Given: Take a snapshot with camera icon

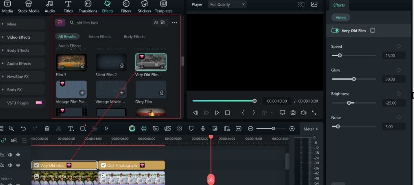Looking at the screenshot, I should coord(293,113).
